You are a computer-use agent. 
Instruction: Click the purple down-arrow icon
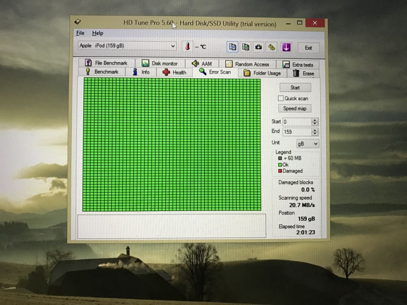coord(286,47)
